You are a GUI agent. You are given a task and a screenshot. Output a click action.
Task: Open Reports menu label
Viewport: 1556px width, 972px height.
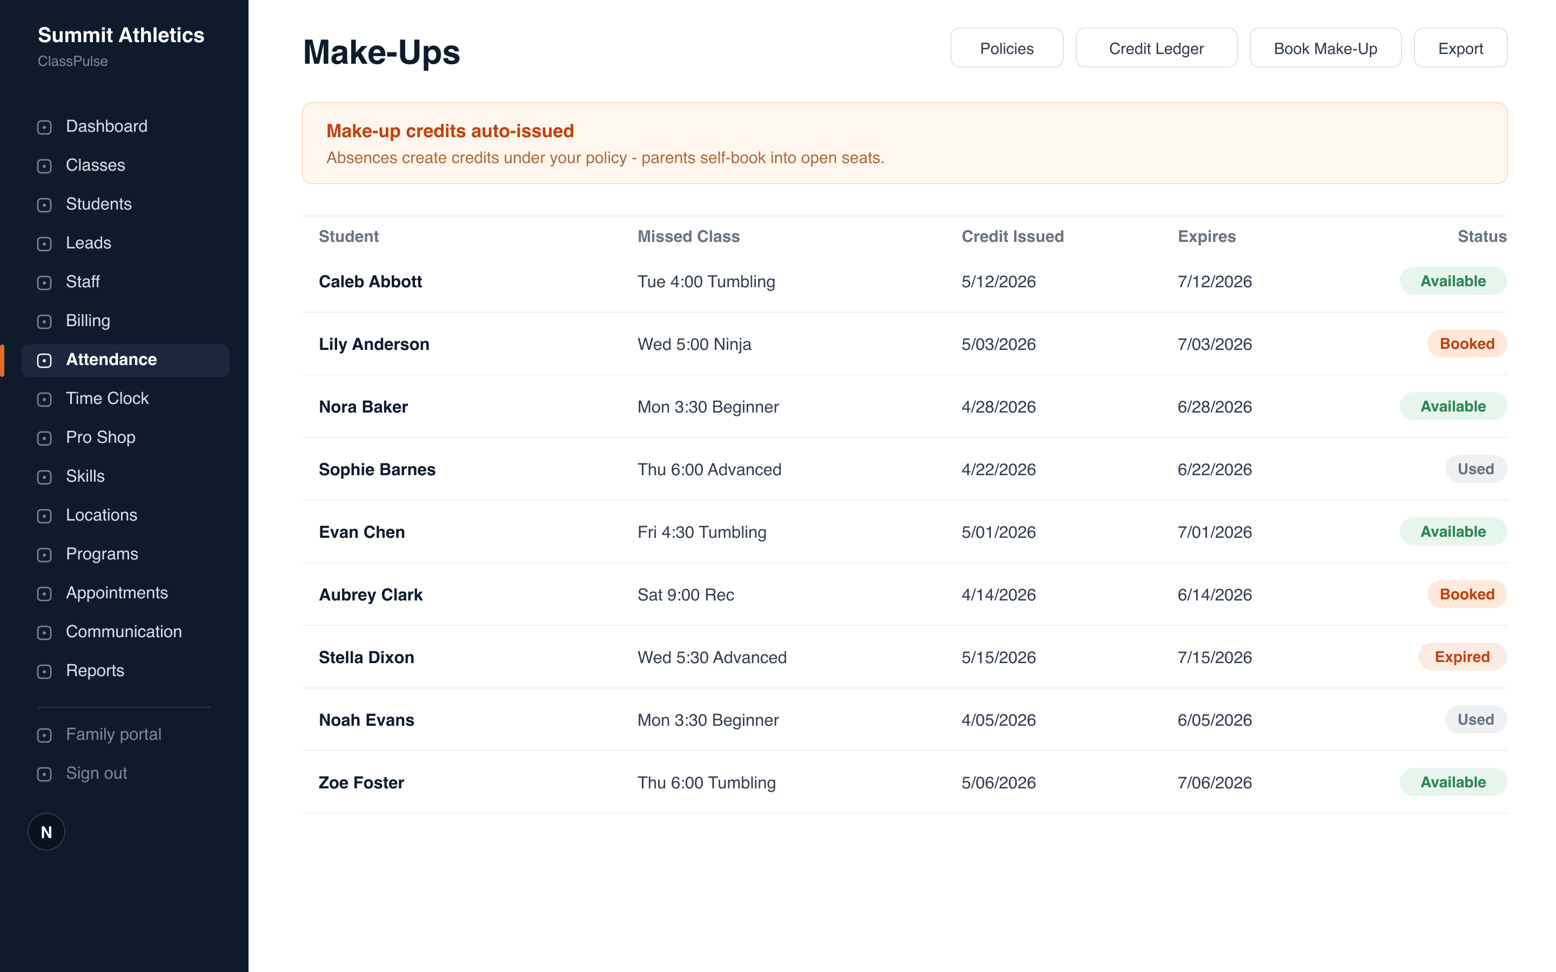(x=95, y=671)
